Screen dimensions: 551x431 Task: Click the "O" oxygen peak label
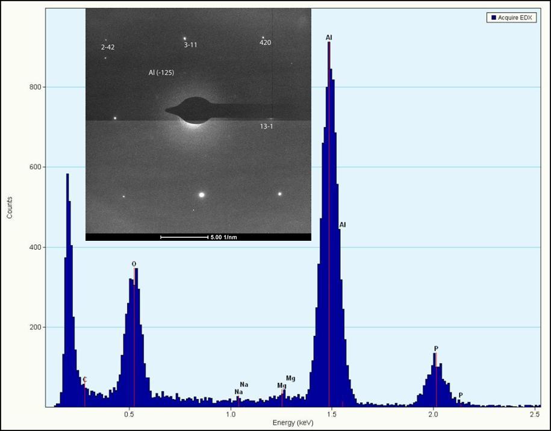[x=134, y=264]
